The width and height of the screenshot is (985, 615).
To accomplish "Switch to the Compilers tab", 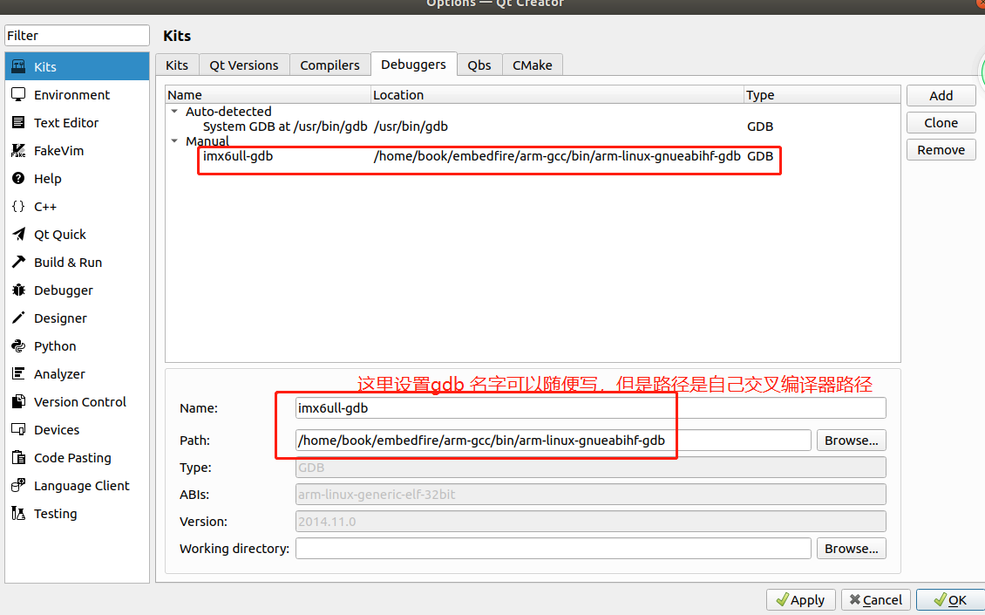I will pos(329,65).
